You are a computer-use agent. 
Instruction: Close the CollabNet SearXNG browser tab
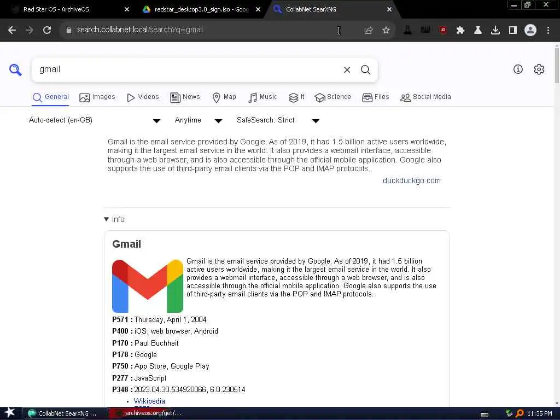pyautogui.click(x=389, y=9)
